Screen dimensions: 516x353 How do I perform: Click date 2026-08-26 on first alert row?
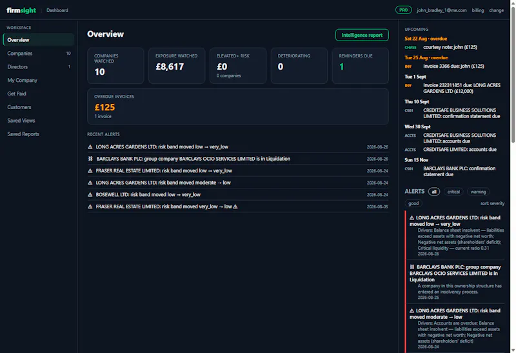coord(377,147)
